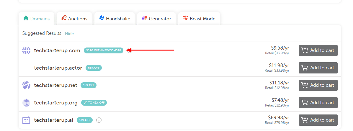Add techstarterup.net to cart
The height and width of the screenshot is (131, 353).
click(x=318, y=85)
